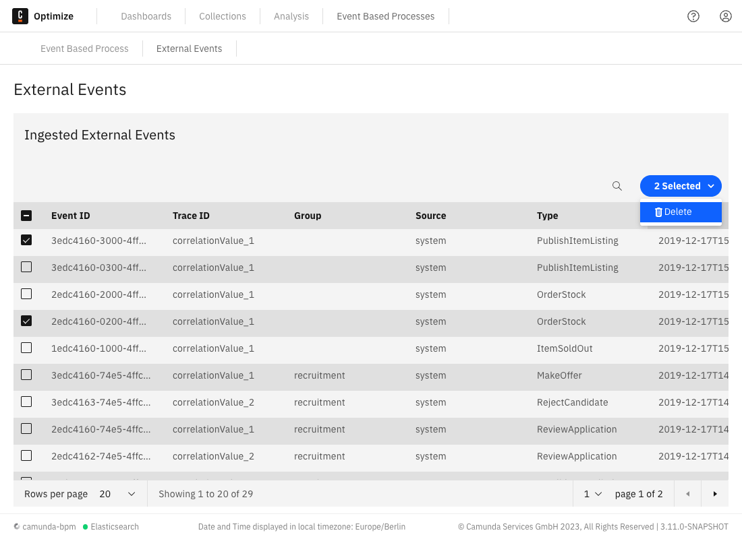Check the 3edc4160-0300-4ff... row checkbox

click(x=26, y=267)
